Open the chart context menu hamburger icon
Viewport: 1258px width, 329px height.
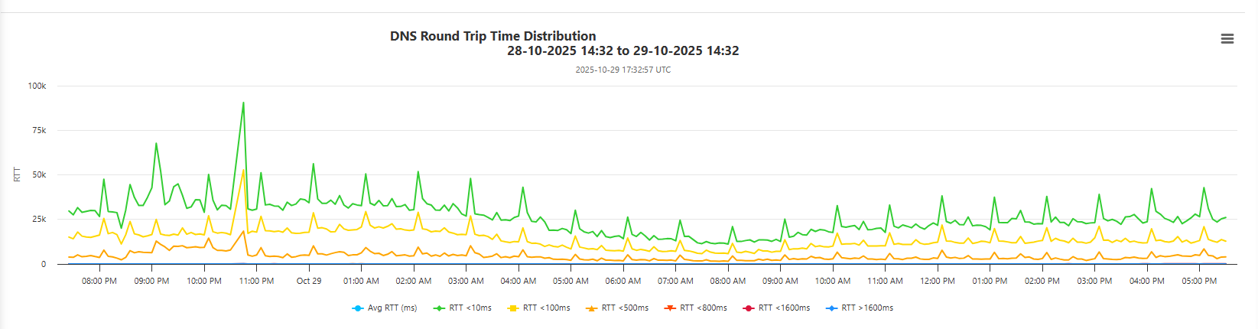(1227, 39)
